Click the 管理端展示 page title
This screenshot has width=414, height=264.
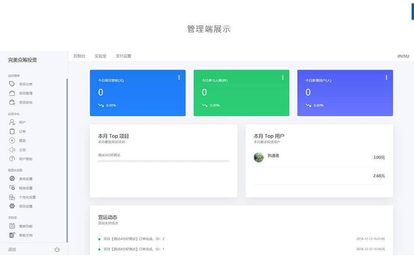209,29
